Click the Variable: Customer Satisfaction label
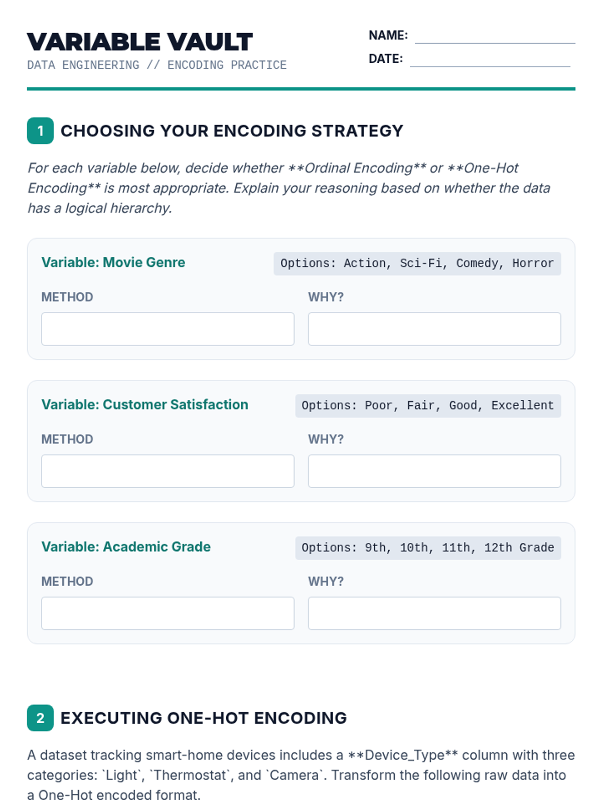The image size is (602, 803). click(144, 405)
